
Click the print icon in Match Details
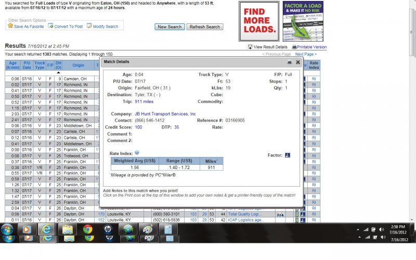[289, 62]
